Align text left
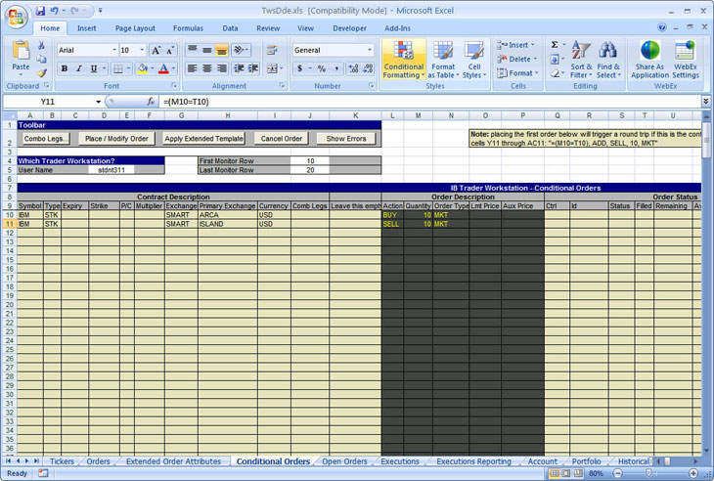 192,68
